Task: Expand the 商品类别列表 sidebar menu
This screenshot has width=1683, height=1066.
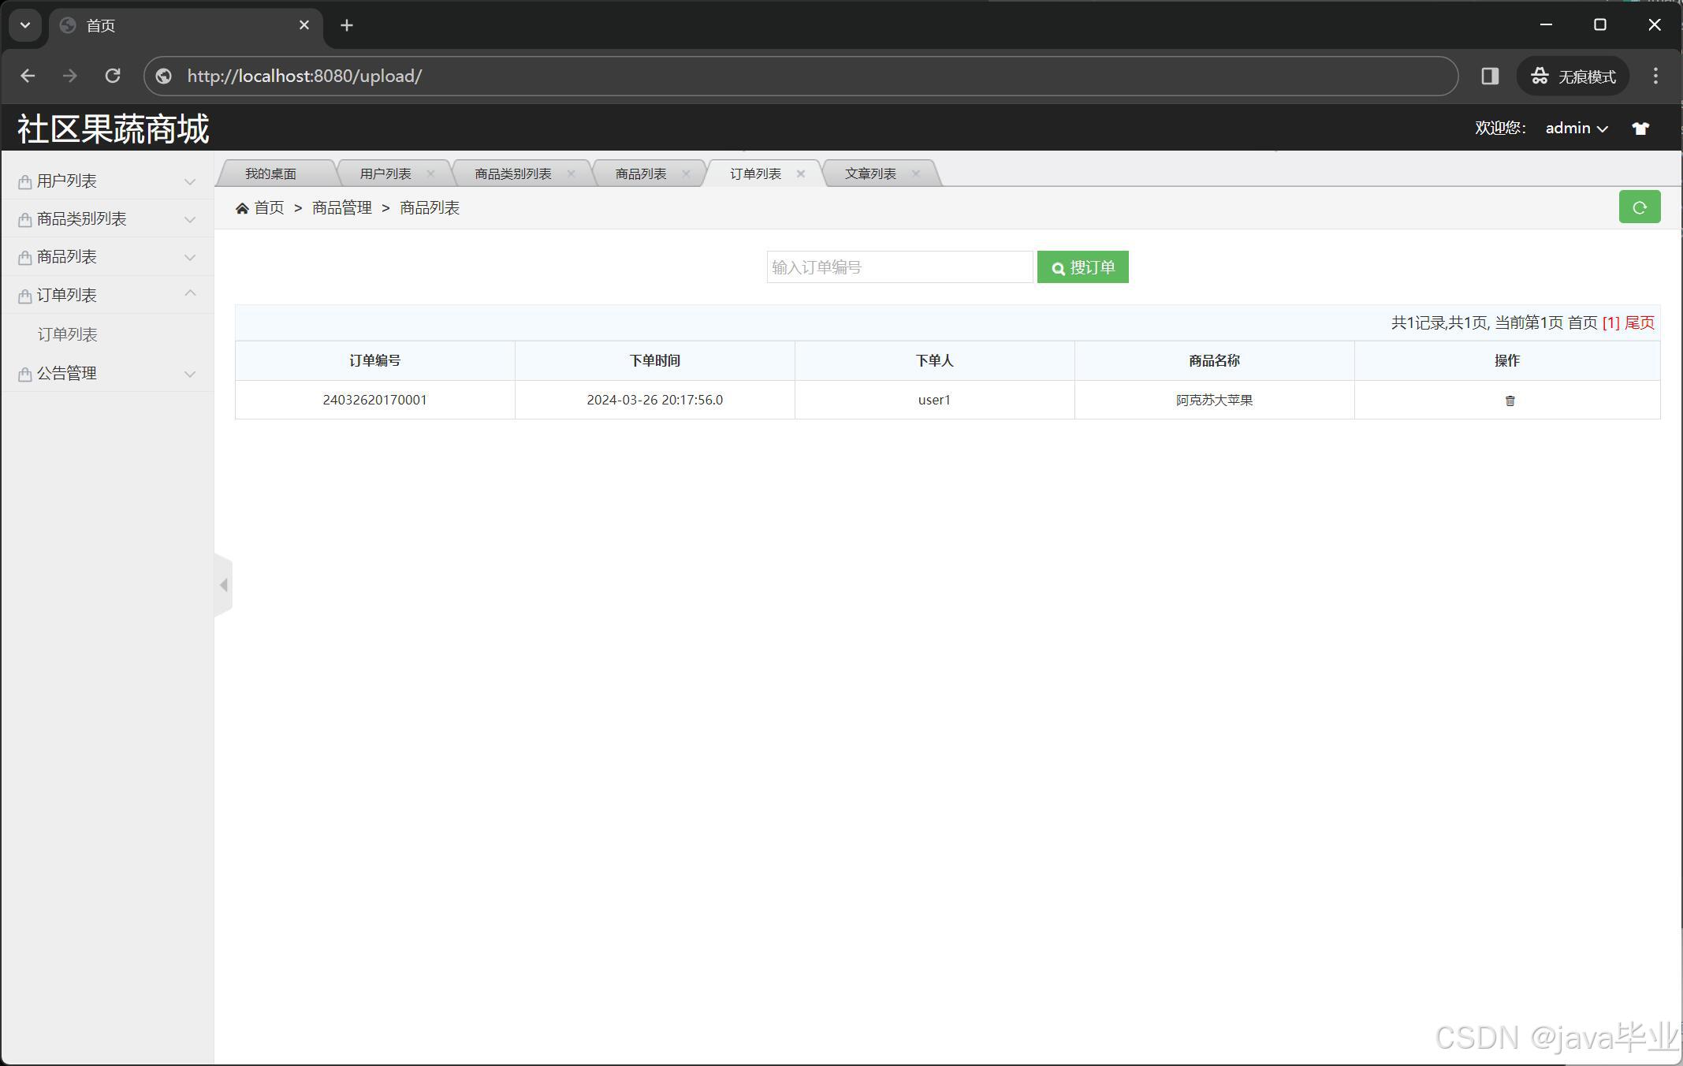Action: tap(107, 219)
